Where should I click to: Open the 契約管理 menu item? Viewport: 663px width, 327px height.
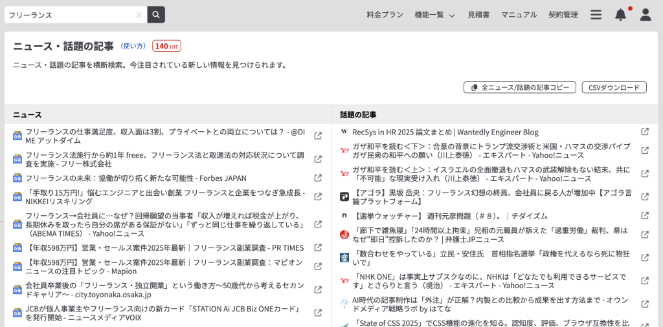[x=563, y=15]
